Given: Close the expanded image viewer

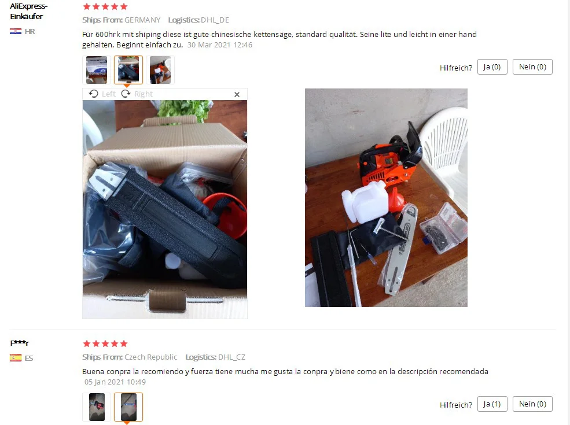Looking at the screenshot, I should (237, 94).
